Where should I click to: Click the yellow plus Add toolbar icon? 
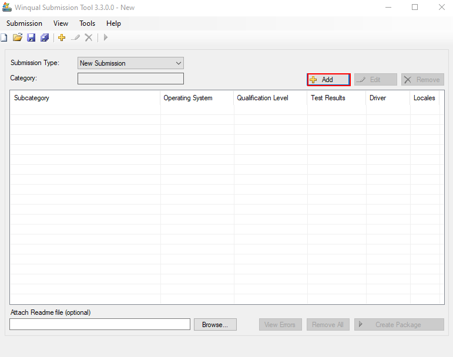(62, 38)
